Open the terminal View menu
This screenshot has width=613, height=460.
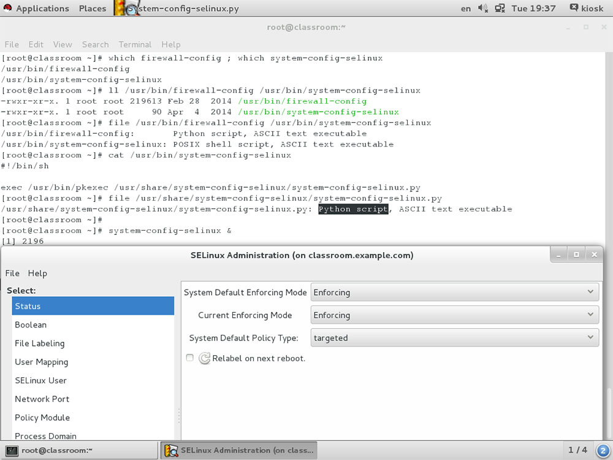pyautogui.click(x=63, y=45)
